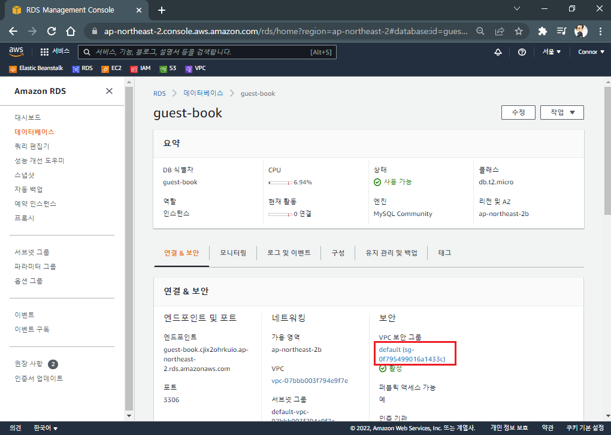Open 예약 인스턴스 in sidebar
Screen dimensions: 611x435
[x=35, y=204]
